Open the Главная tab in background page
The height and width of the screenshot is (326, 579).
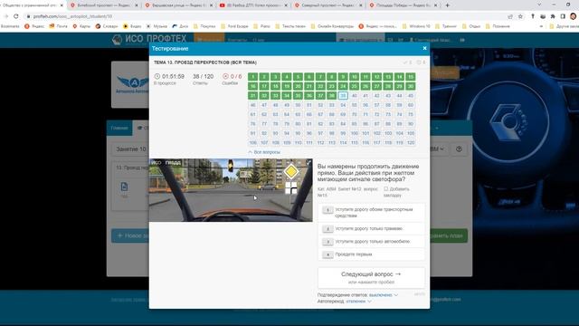click(119, 128)
